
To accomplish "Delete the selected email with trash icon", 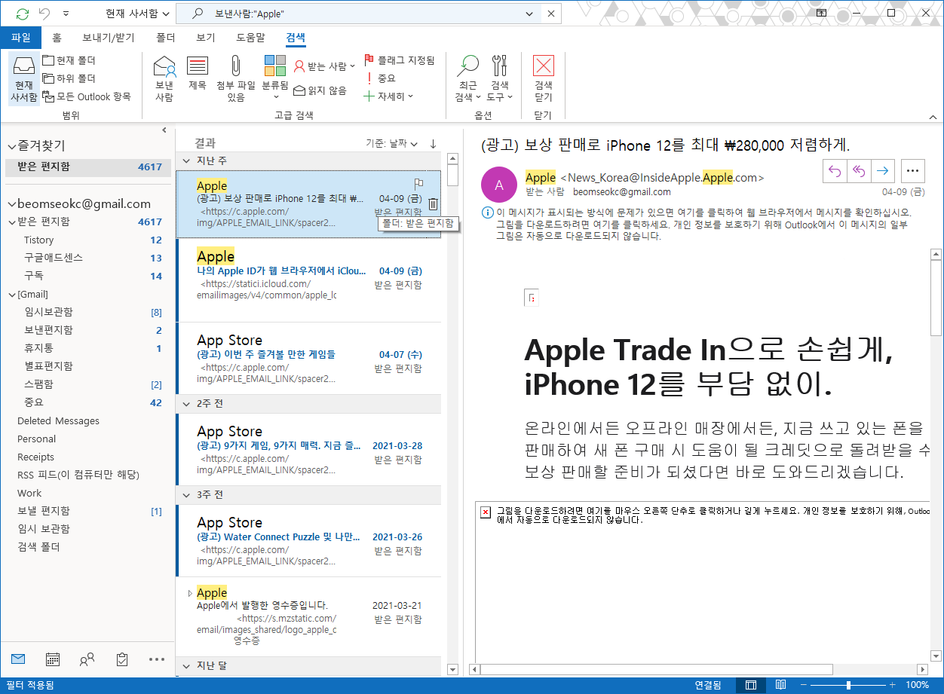I will [x=433, y=203].
